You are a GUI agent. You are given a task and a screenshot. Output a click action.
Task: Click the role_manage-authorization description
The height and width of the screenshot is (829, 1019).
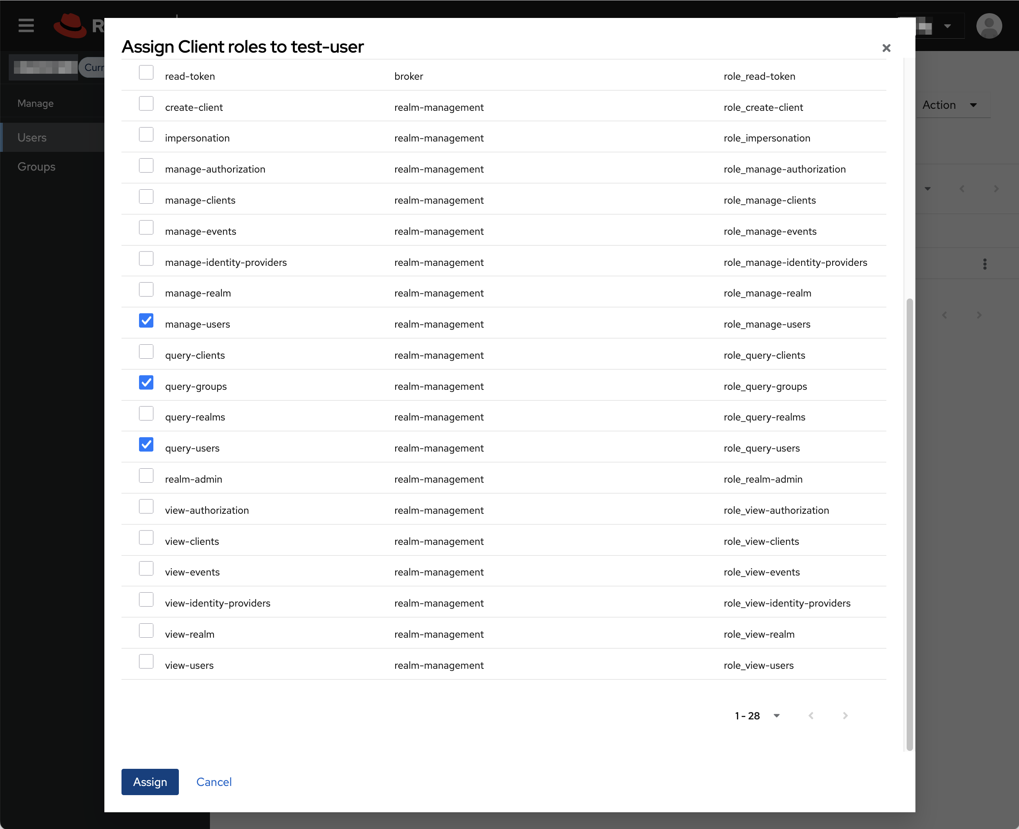click(784, 169)
